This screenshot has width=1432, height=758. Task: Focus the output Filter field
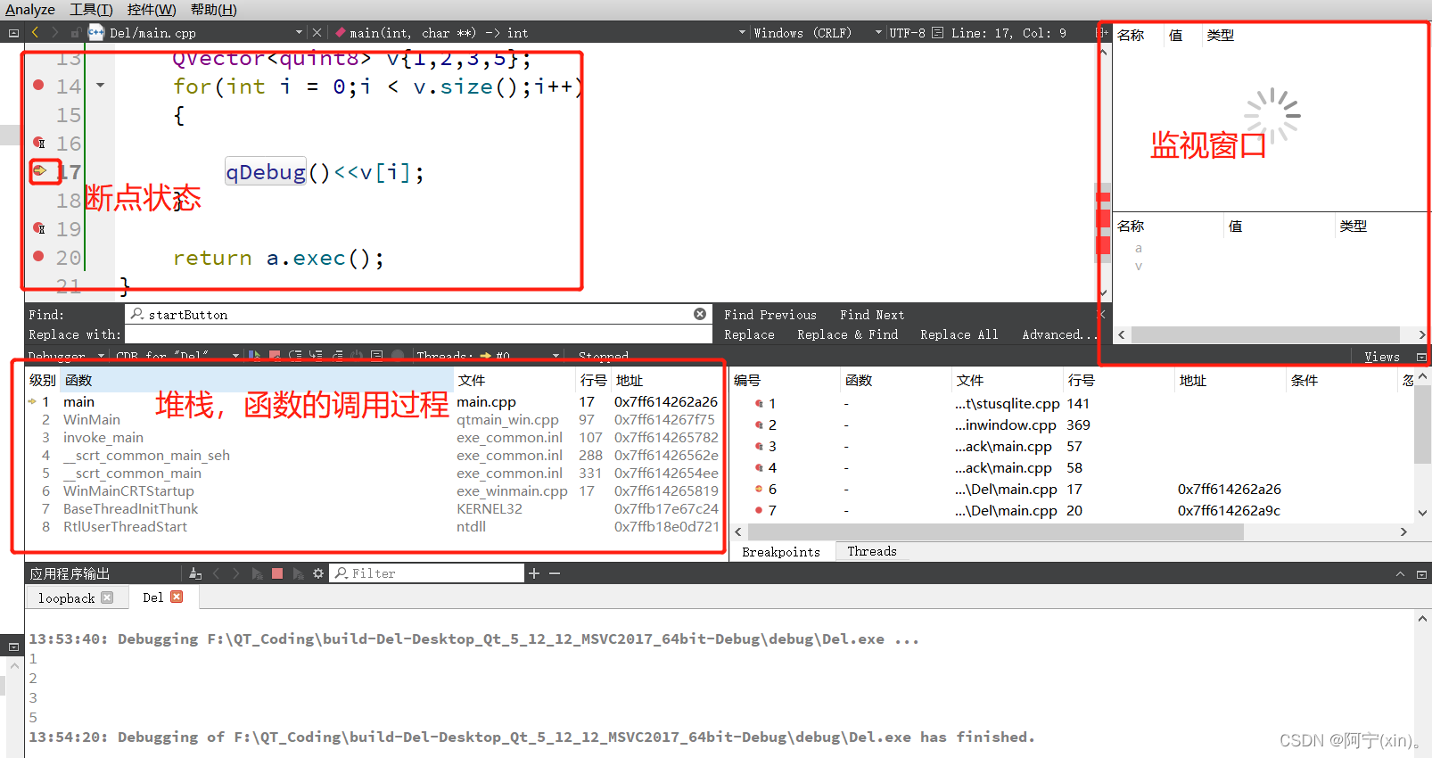(428, 573)
